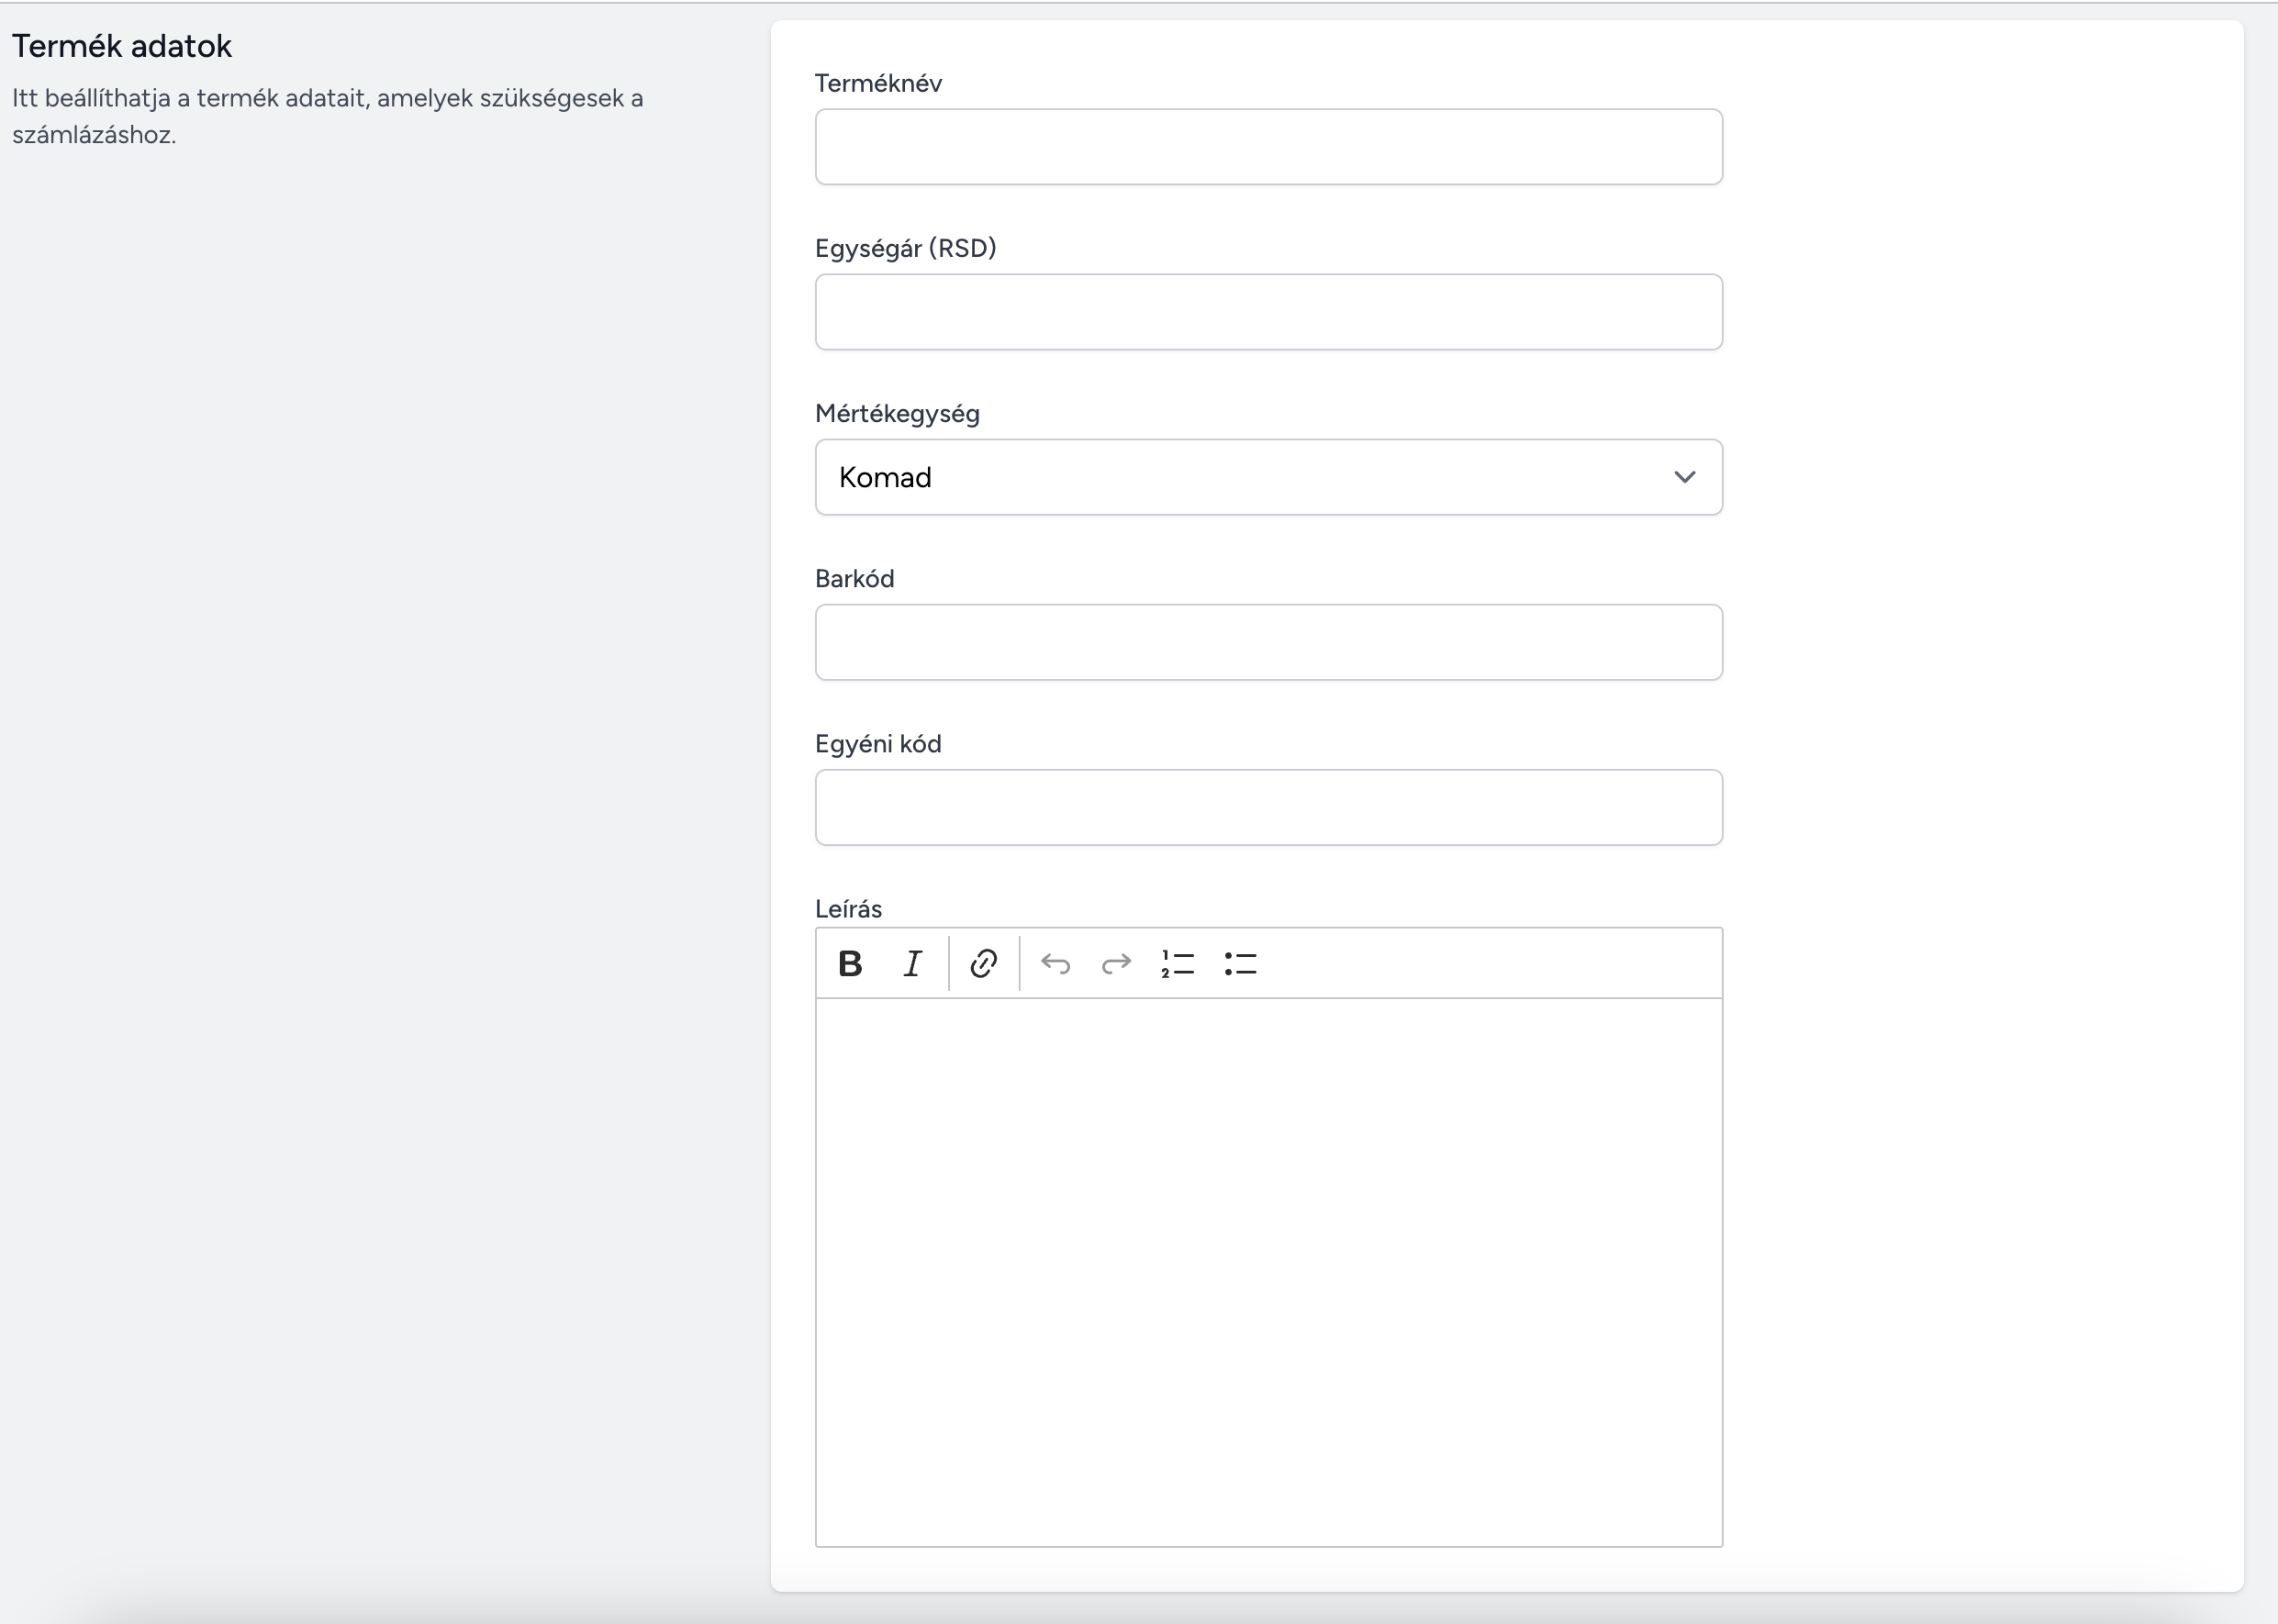This screenshot has width=2278, height=1624.
Task: Focus the Terméknév input field
Action: point(1268,147)
